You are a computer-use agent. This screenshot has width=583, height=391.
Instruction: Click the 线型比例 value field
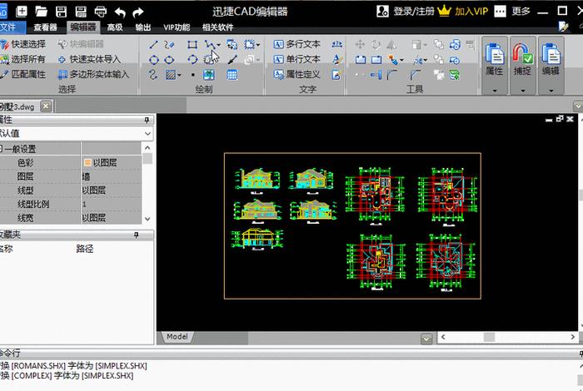coord(111,204)
